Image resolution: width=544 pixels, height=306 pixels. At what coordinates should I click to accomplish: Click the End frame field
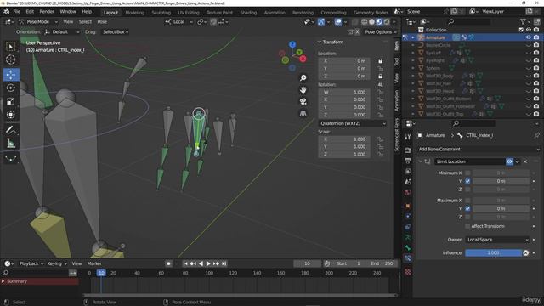click(382, 263)
